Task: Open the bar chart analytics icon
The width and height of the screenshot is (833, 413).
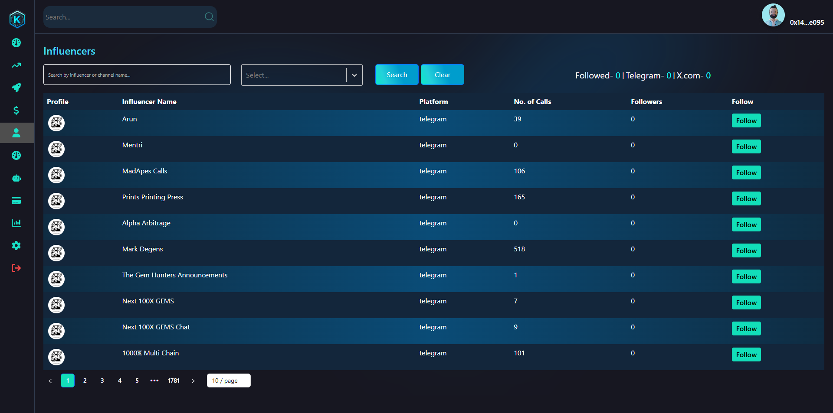Action: tap(16, 223)
